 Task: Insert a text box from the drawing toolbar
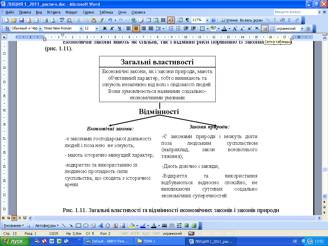point(93,225)
